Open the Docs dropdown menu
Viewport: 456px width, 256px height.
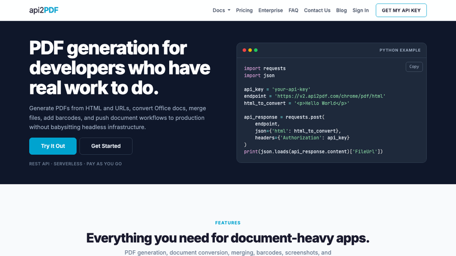(x=221, y=10)
